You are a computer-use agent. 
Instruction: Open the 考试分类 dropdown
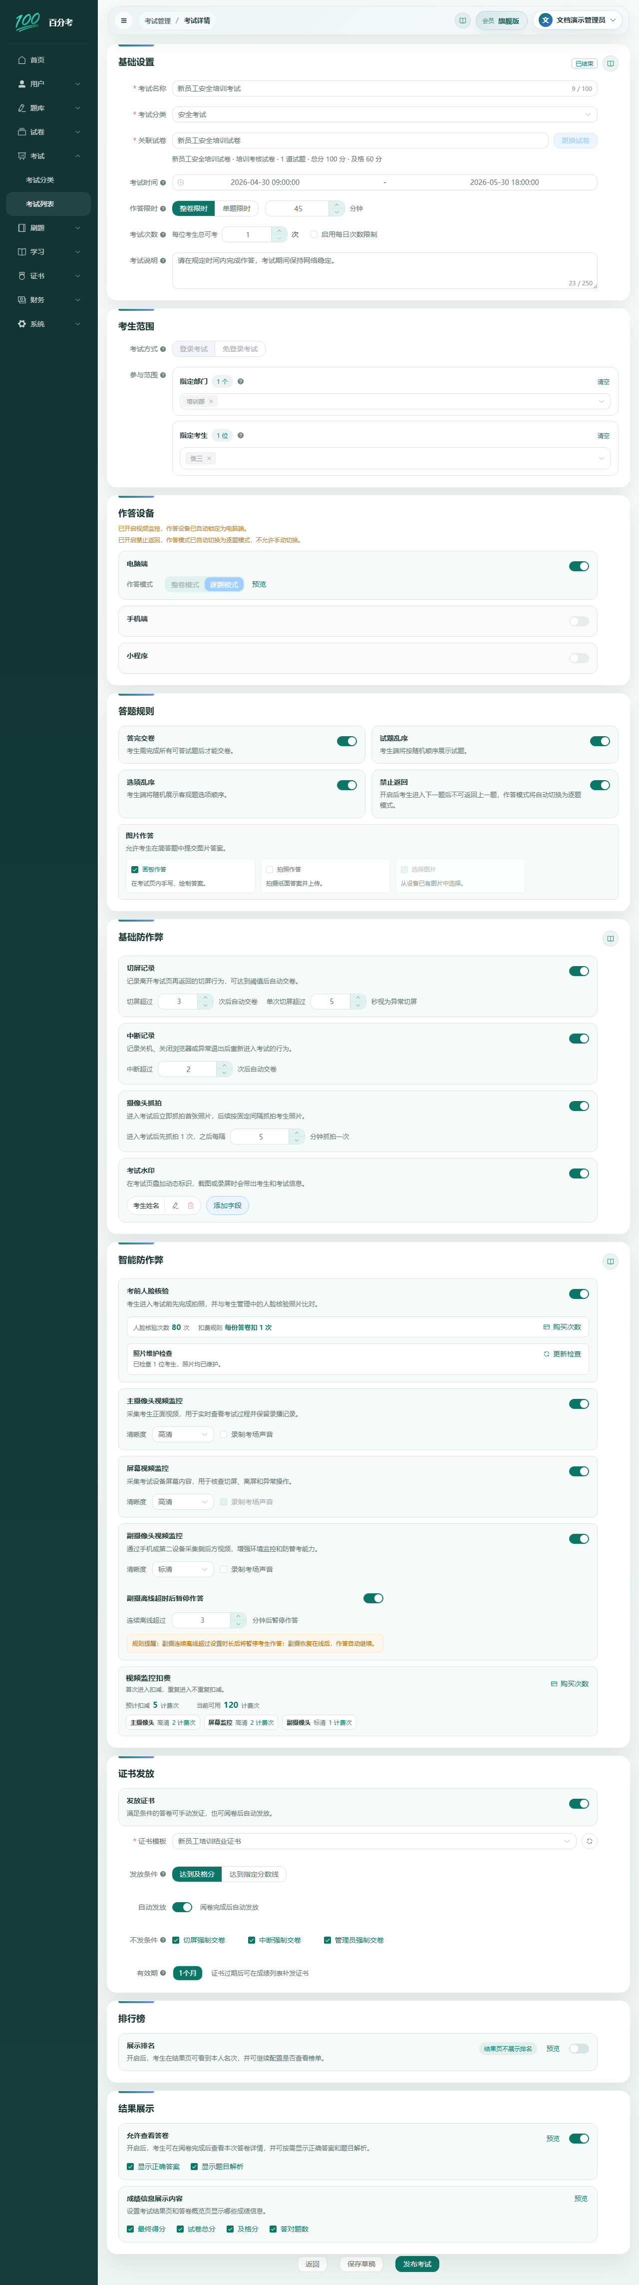tap(384, 114)
